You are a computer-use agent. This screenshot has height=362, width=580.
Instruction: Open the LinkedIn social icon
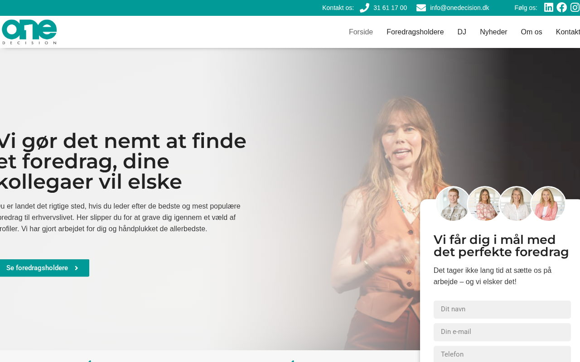click(548, 7)
